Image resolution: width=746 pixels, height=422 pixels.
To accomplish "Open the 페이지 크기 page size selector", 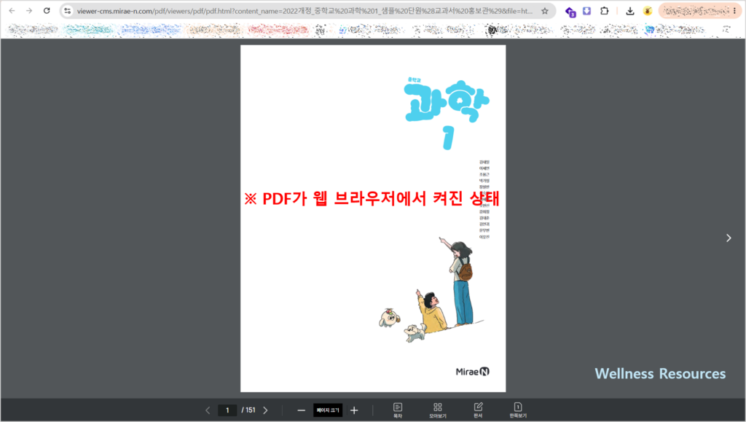I will click(328, 410).
